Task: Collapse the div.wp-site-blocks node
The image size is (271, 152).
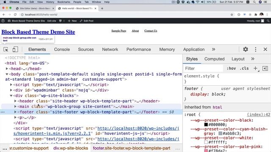Action: tap(11, 96)
